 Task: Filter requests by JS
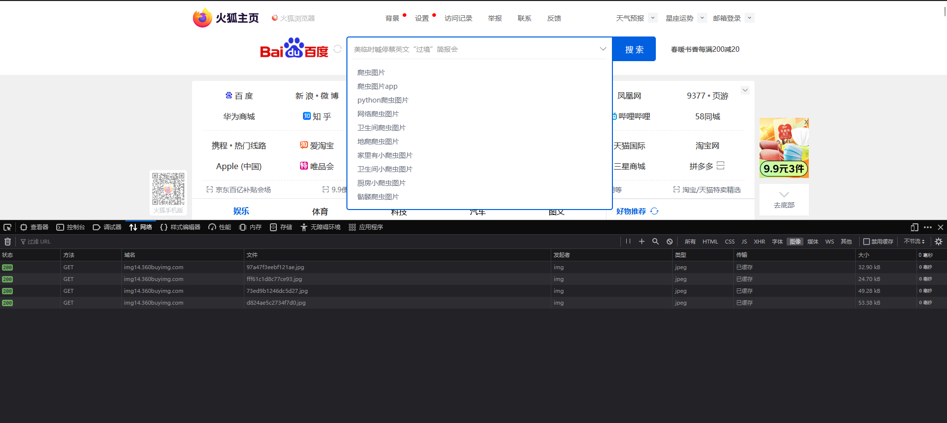pyautogui.click(x=744, y=242)
